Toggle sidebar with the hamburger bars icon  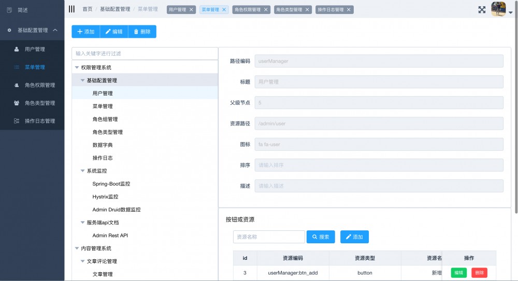pyautogui.click(x=71, y=9)
